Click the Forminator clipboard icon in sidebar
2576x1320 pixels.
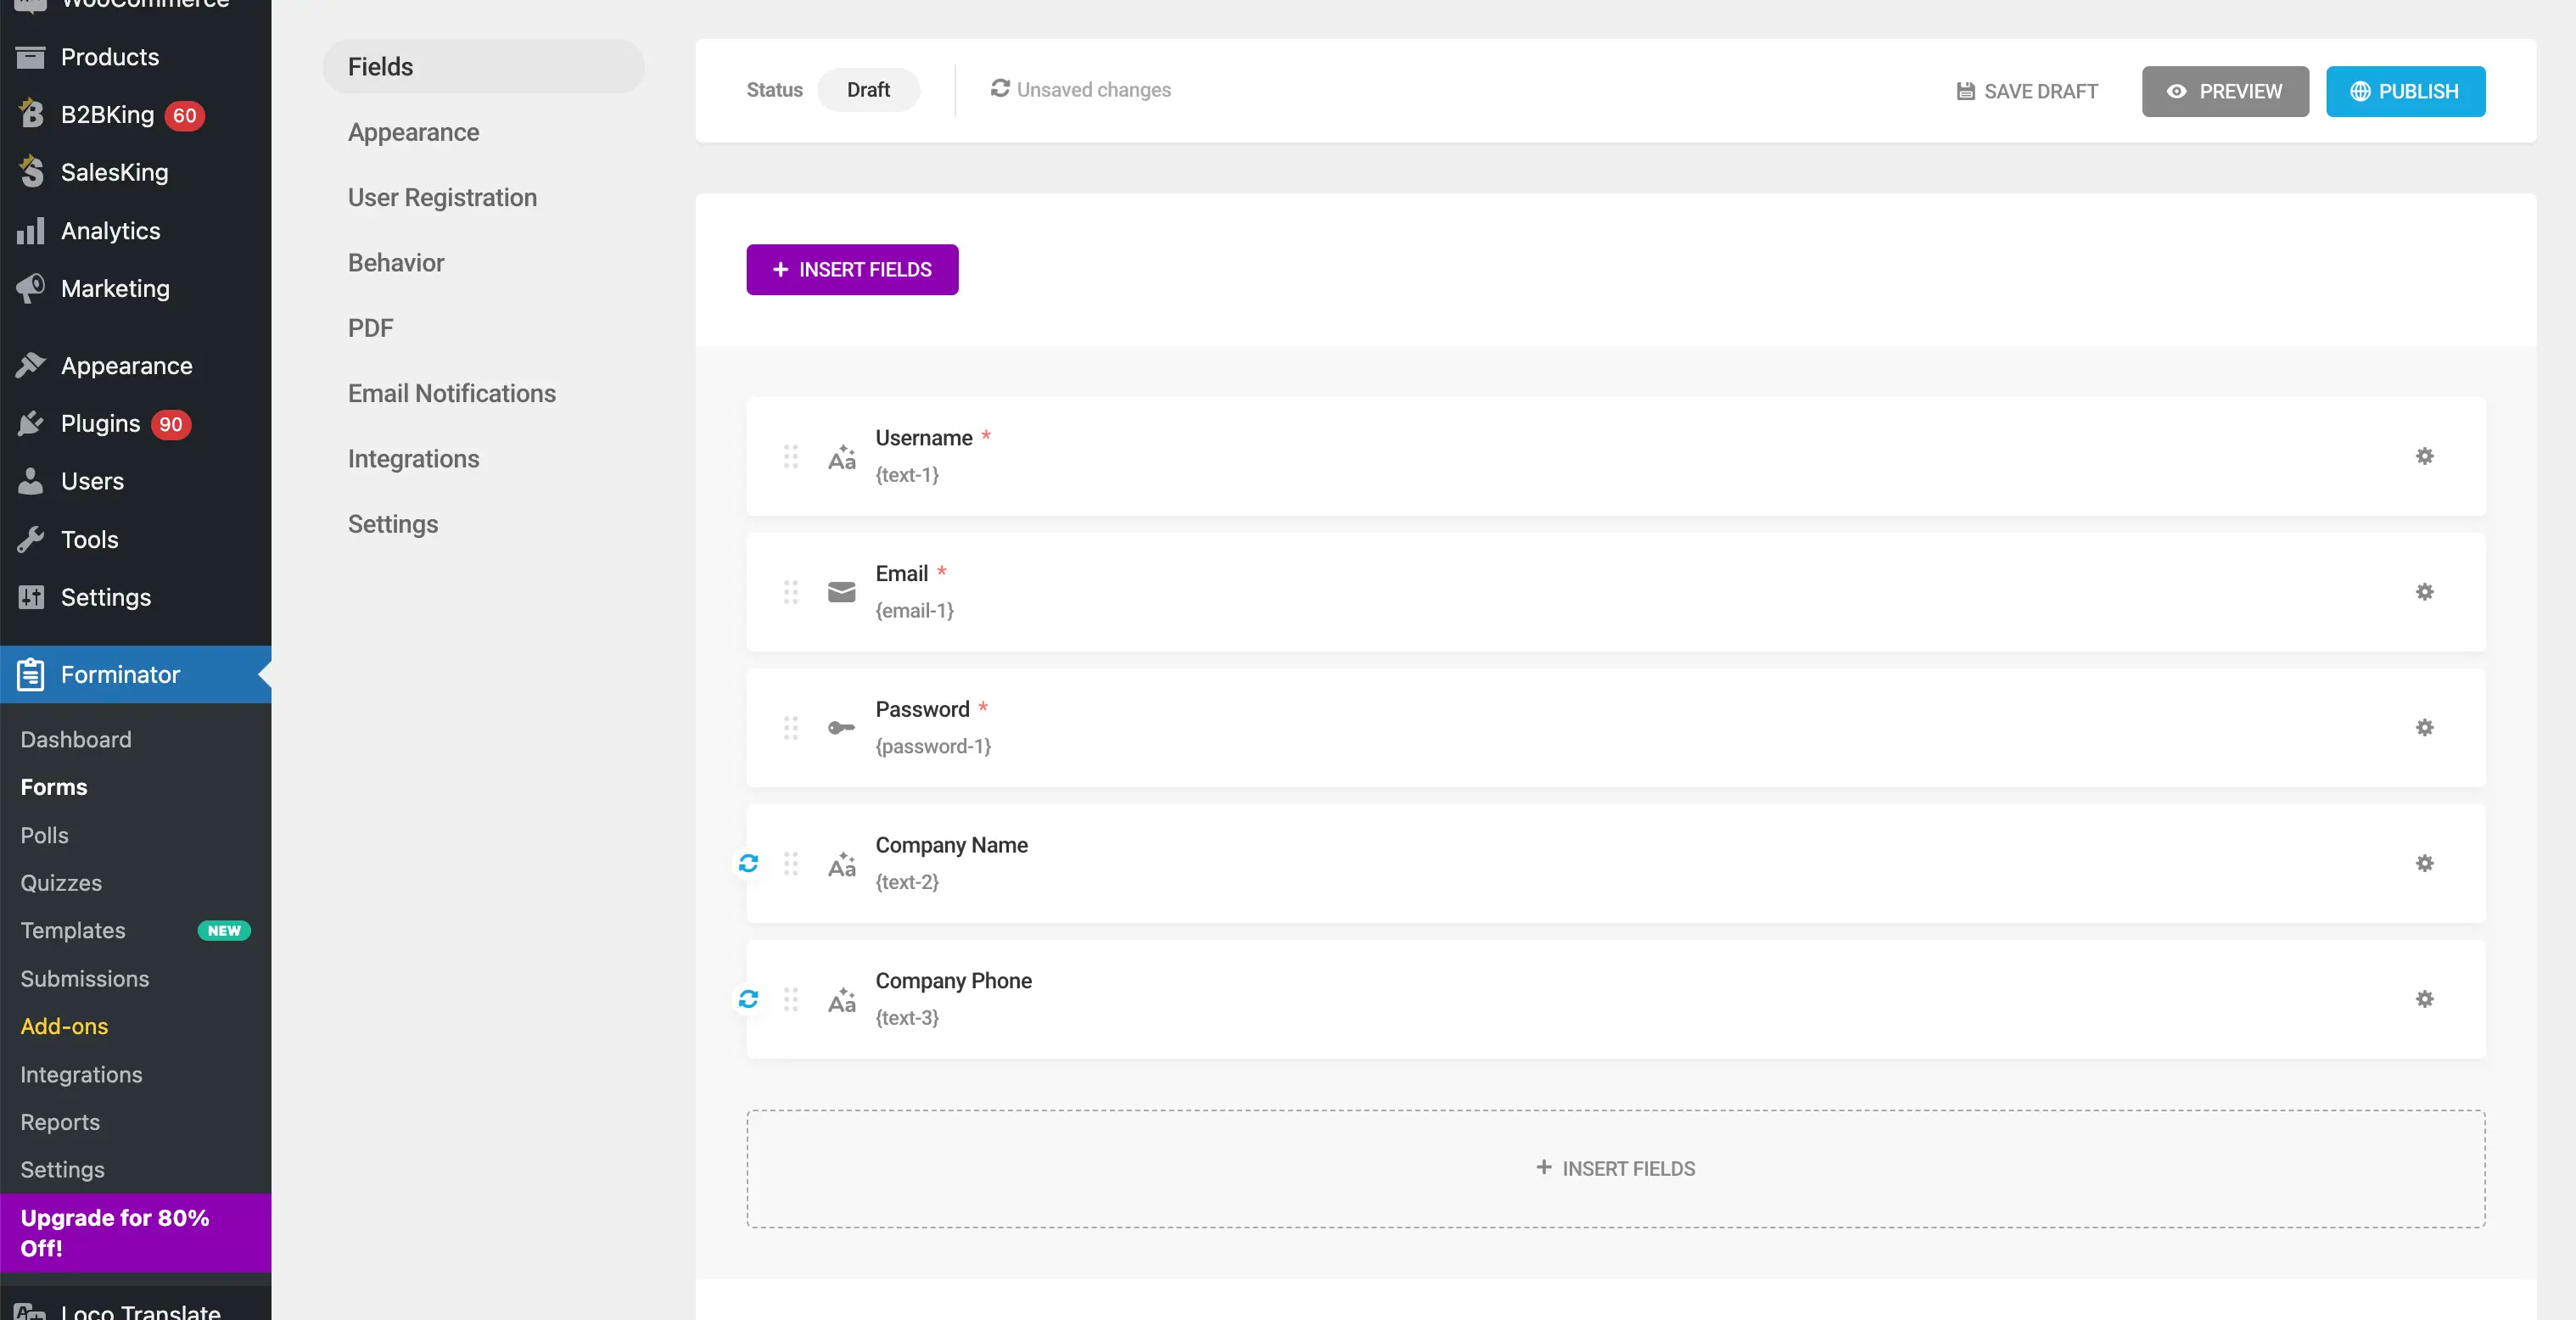(x=31, y=674)
